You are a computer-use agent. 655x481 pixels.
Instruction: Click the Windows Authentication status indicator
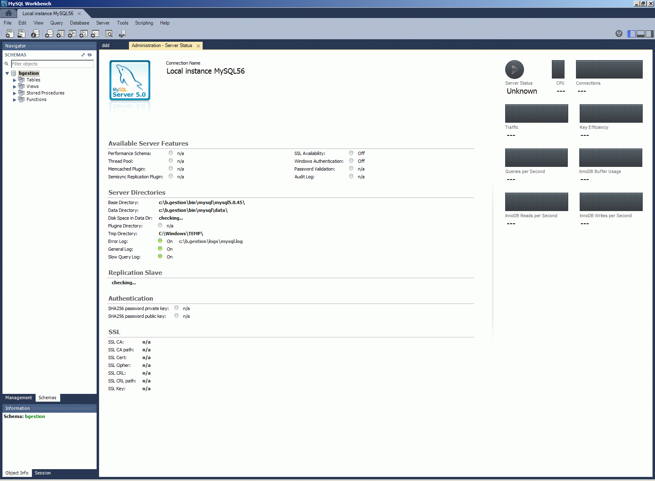tap(351, 161)
